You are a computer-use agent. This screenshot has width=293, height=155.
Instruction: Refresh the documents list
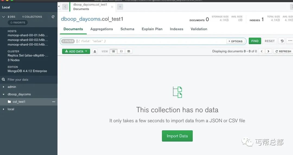click(283, 51)
